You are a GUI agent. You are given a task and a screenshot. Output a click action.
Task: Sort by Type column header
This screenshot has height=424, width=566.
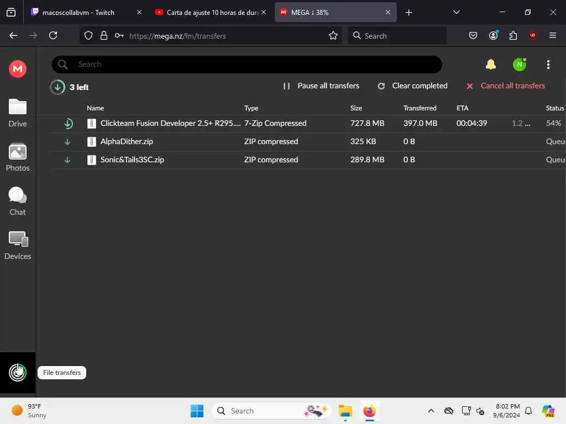tap(251, 108)
